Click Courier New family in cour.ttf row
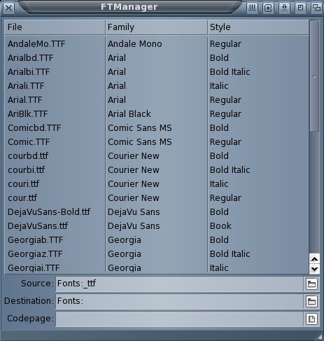The image size is (324, 341). tap(134, 198)
